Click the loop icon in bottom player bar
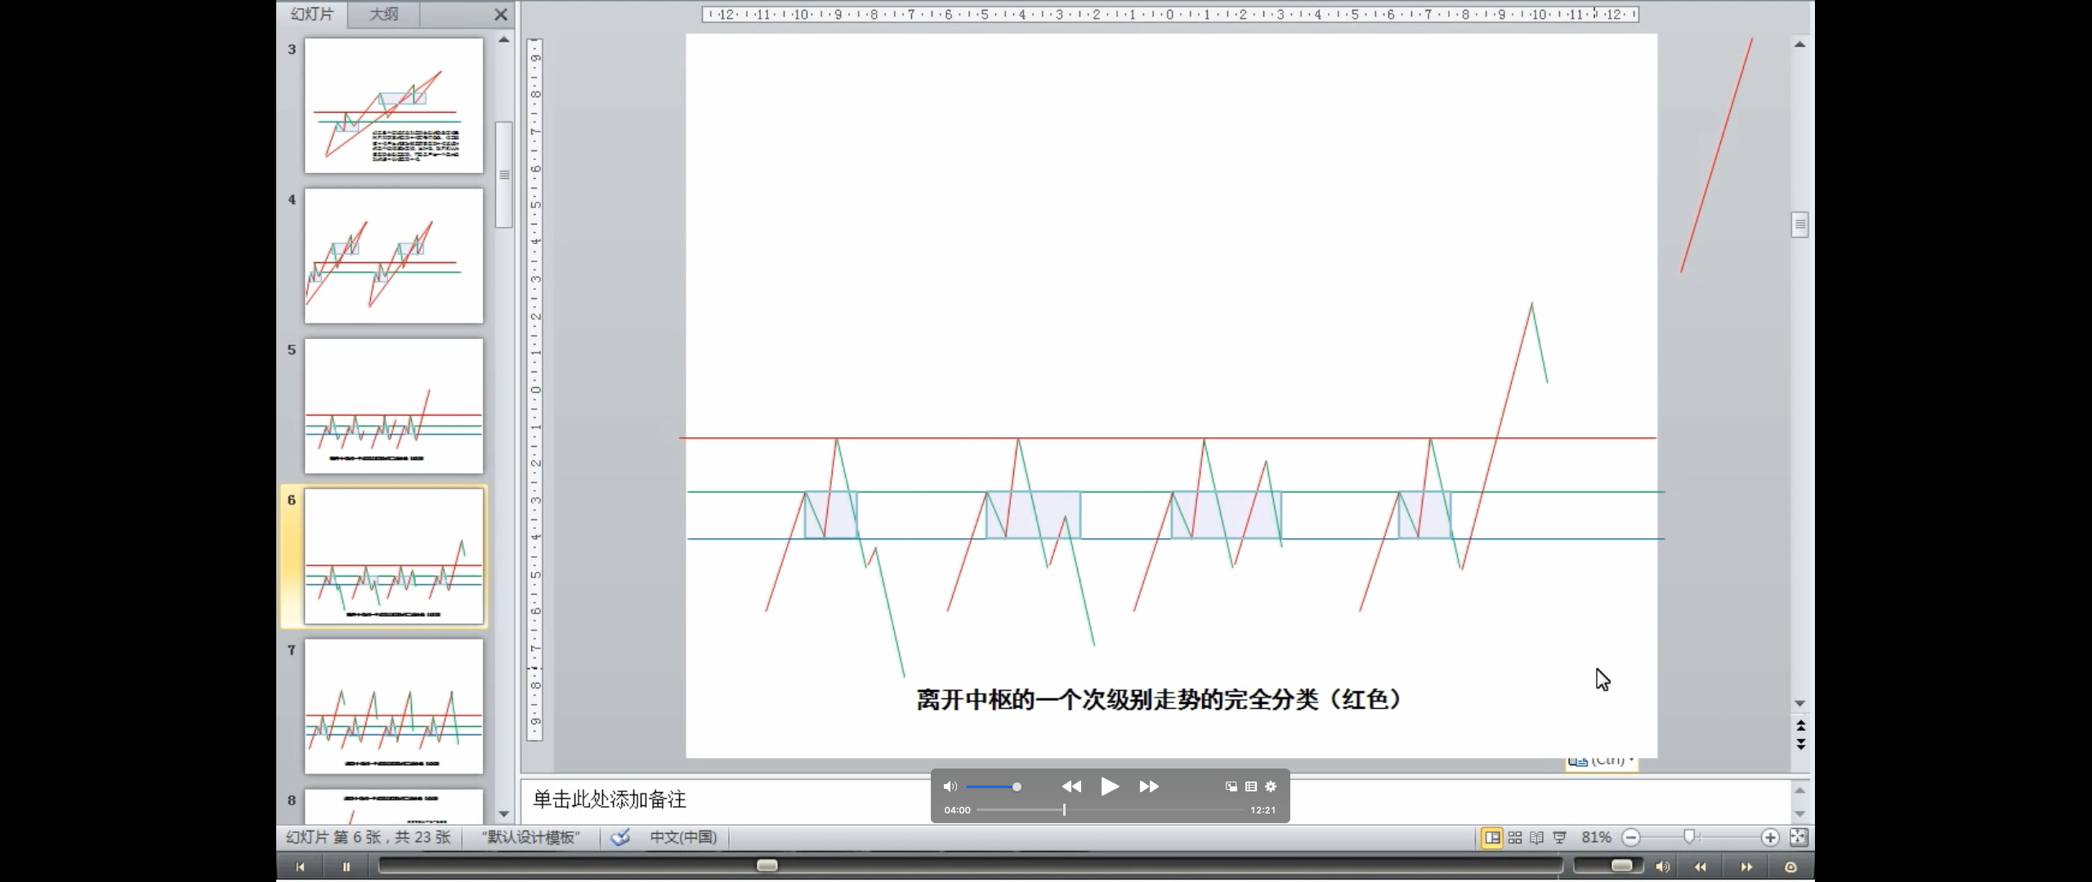The image size is (2092, 882). click(1790, 866)
